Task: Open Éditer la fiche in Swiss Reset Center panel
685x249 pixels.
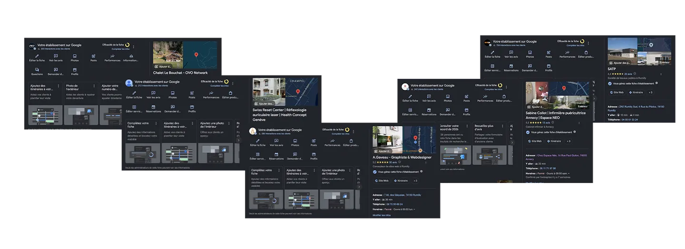Action: pyautogui.click(x=134, y=95)
